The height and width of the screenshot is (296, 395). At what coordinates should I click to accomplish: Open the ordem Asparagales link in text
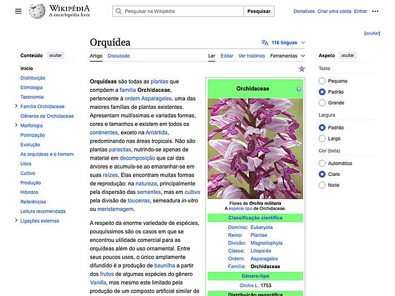coord(148,99)
